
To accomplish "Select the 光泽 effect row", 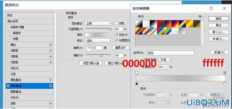I will point(29,74).
